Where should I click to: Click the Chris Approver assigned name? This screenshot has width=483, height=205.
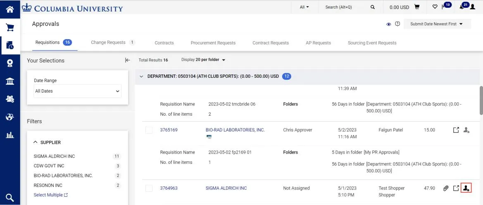(297, 130)
